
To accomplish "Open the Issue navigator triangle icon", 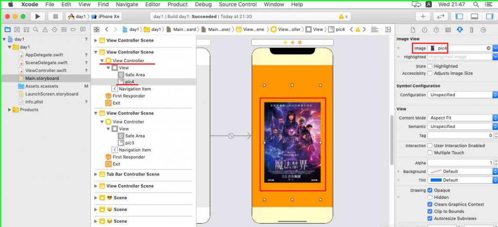I will [45, 30].
